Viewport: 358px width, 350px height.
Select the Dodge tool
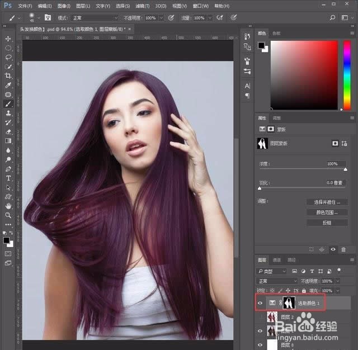pos(8,159)
